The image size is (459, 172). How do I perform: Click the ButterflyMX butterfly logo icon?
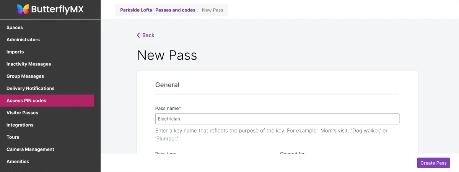[23, 9]
